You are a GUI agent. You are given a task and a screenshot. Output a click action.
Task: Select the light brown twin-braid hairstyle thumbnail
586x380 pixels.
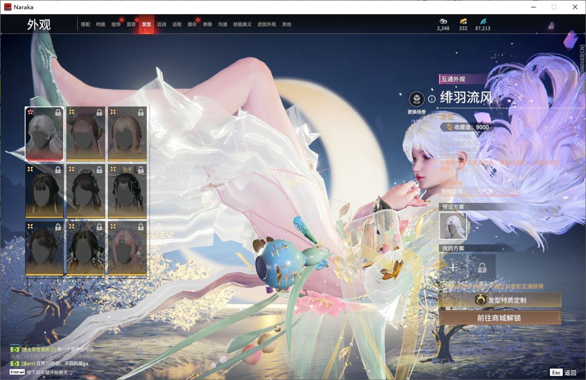click(127, 134)
